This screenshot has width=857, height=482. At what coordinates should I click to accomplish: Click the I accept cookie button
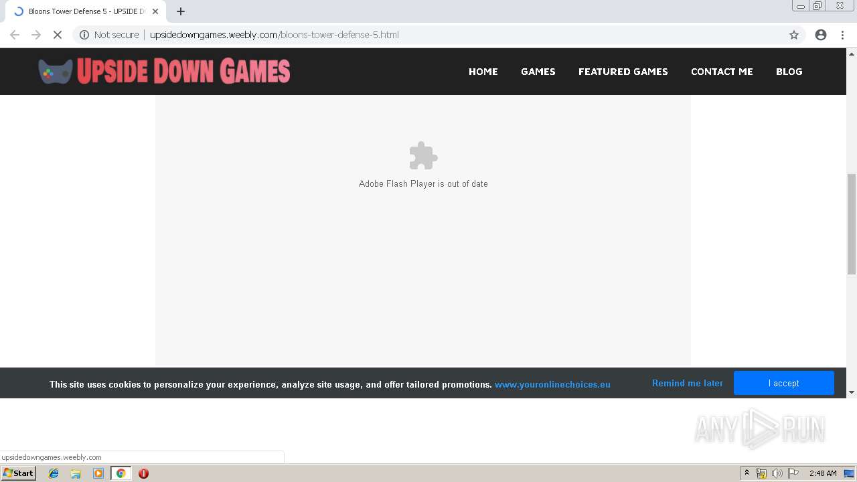tap(784, 383)
